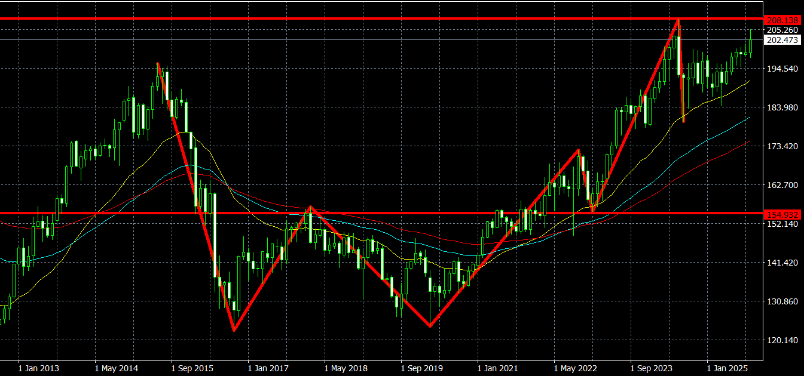Click the current price label 202.473

pyautogui.click(x=782, y=40)
